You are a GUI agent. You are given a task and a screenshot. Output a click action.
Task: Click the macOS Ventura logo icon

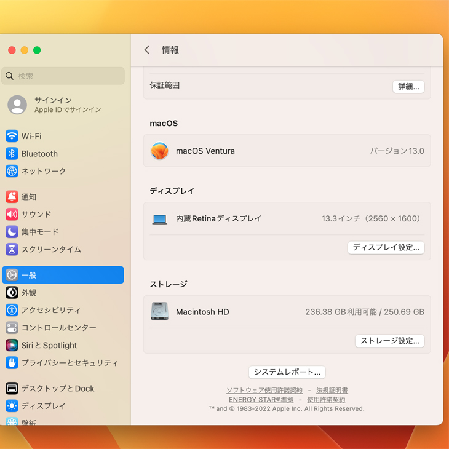pos(159,151)
